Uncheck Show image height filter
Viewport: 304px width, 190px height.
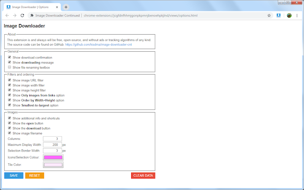point(9,90)
